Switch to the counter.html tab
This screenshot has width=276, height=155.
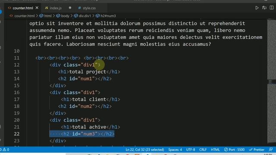(x=23, y=8)
